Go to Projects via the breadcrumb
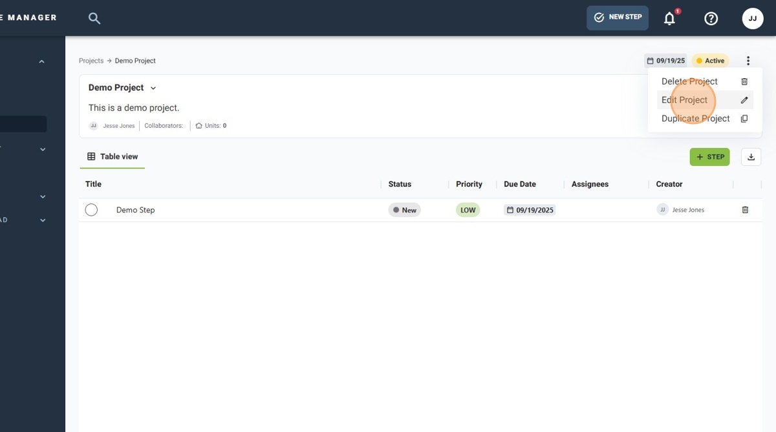Image resolution: width=776 pixels, height=432 pixels. (x=91, y=61)
